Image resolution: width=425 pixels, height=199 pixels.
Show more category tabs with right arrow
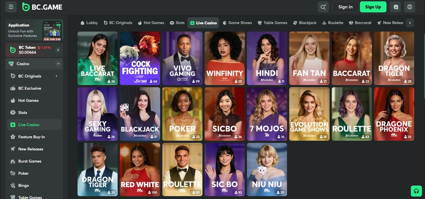pos(410,23)
